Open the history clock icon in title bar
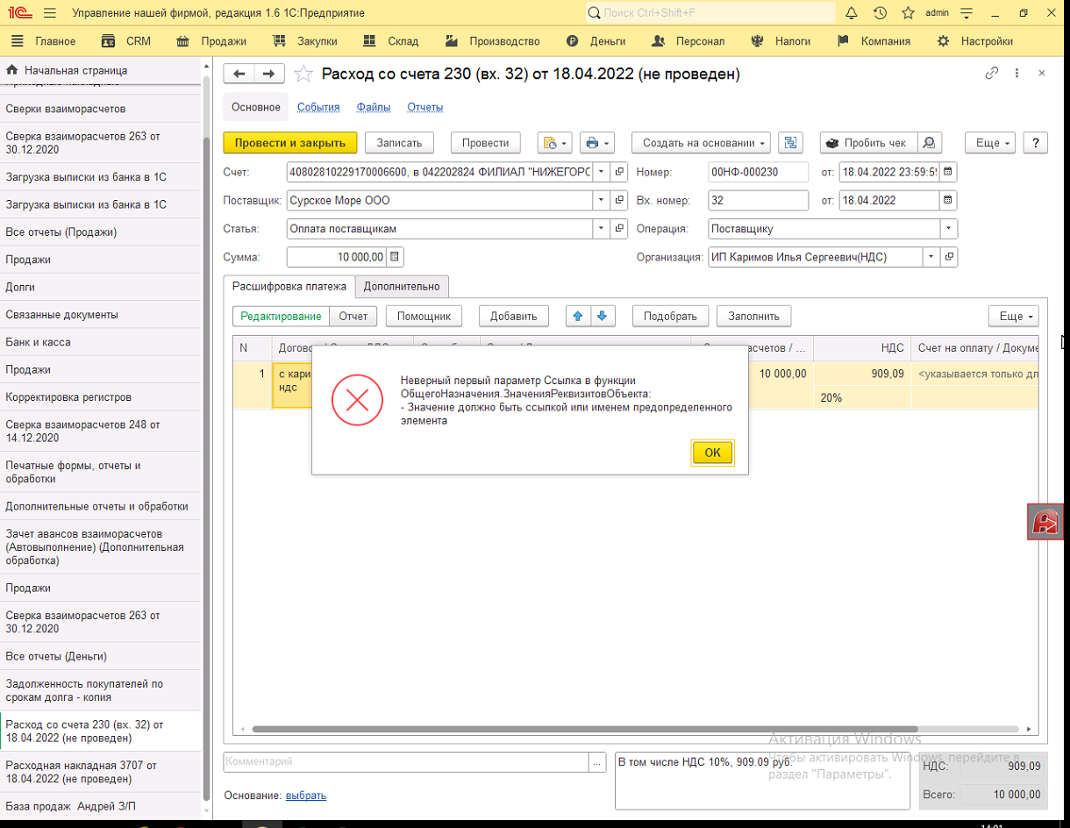 pyautogui.click(x=880, y=13)
